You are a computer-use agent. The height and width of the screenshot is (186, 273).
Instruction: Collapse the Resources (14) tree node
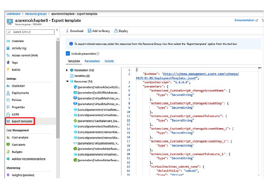(67, 81)
